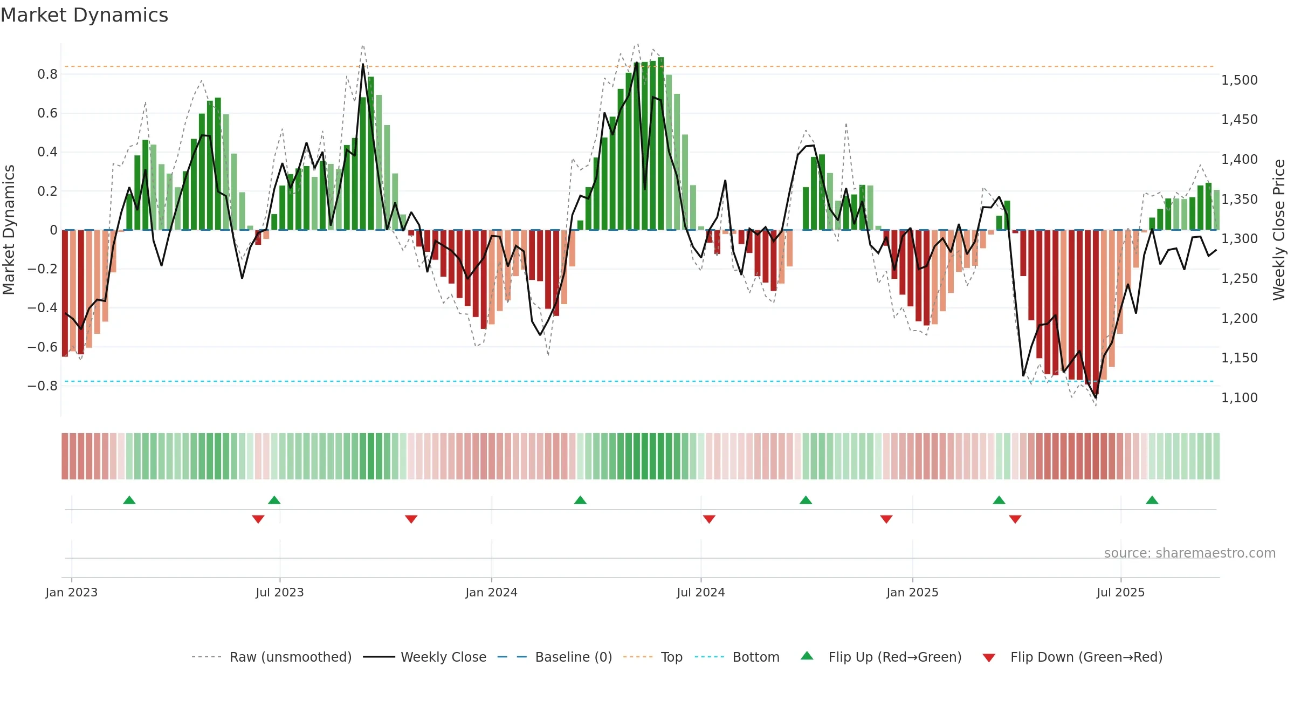The width and height of the screenshot is (1294, 728).
Task: Click the −0.6 left axis tick label
Action: [43, 347]
